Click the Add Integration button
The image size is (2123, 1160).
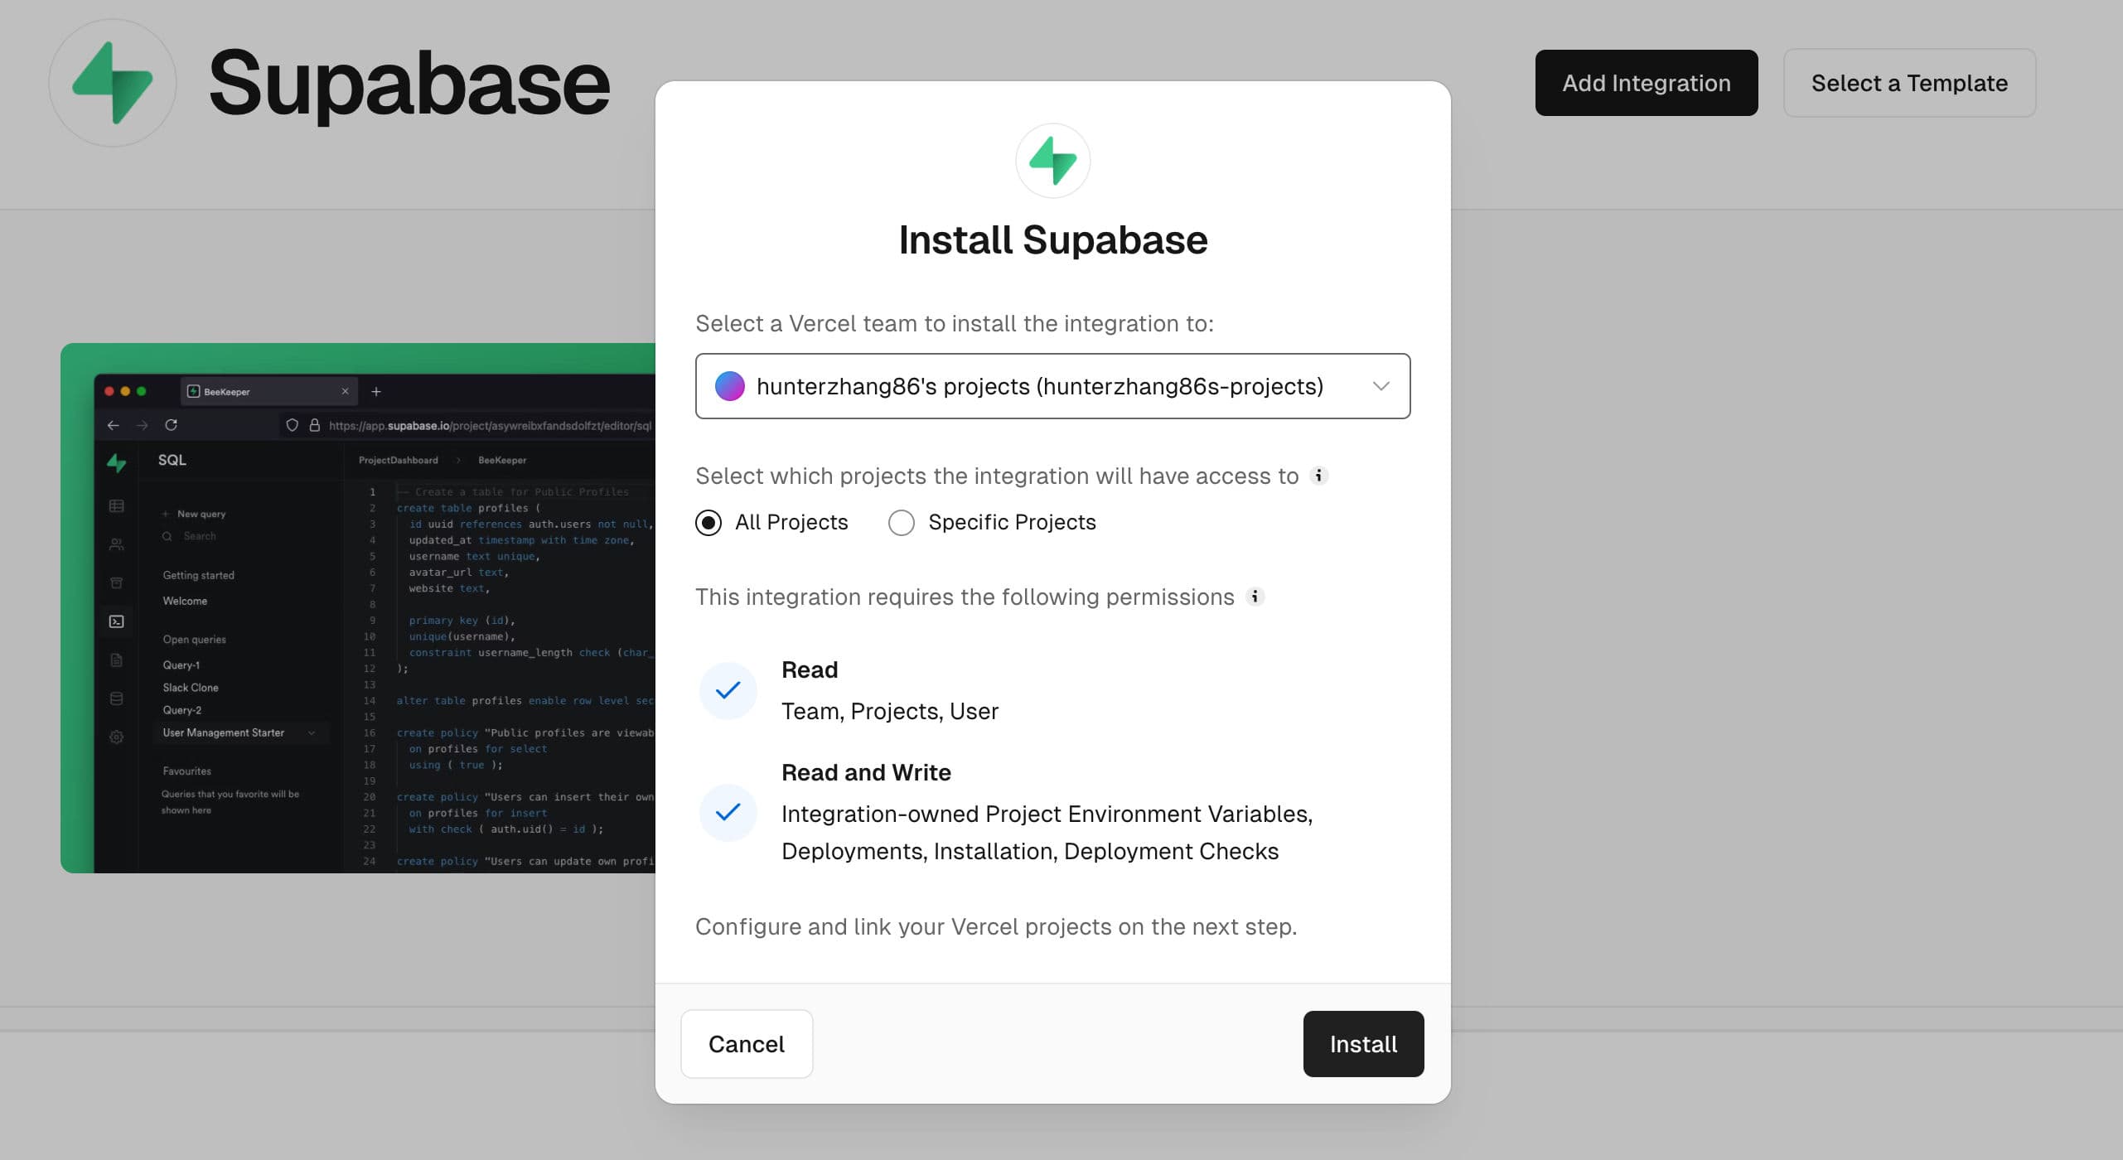(1646, 83)
